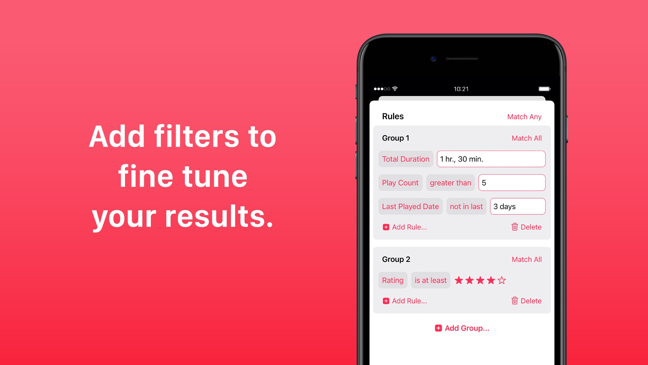
Task: Toggle Match All for Group 1
Action: click(x=527, y=138)
